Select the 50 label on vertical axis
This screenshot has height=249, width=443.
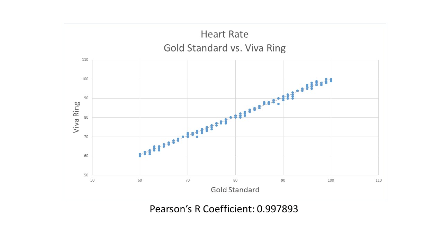86,175
